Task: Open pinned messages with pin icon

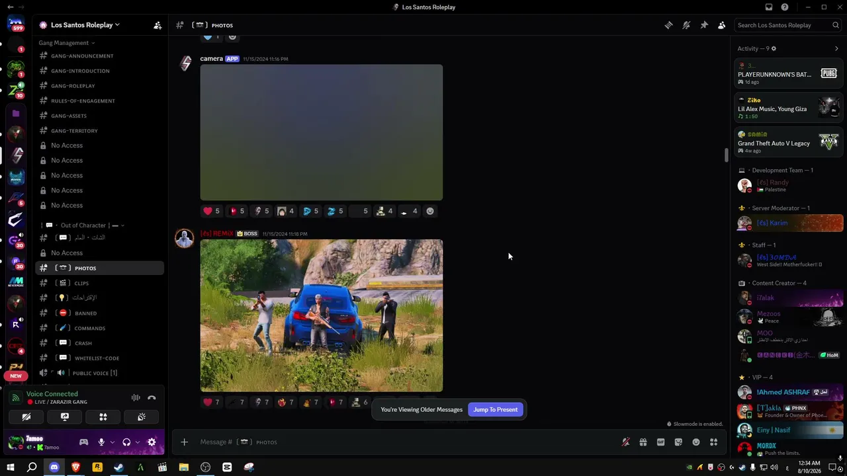Action: tap(704, 25)
